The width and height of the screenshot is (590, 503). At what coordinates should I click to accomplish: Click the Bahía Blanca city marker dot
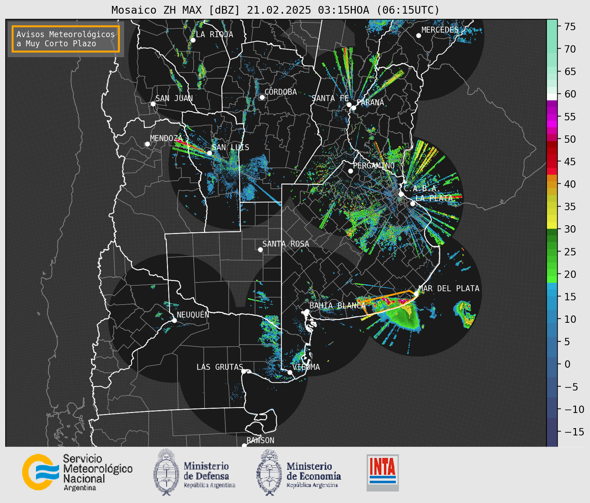coord(307,311)
